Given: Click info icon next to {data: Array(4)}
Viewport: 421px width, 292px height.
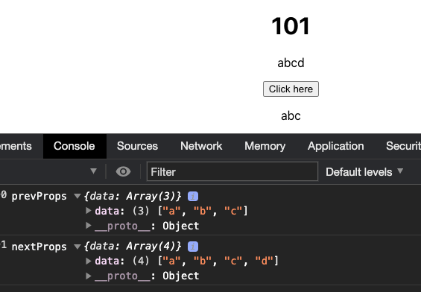Looking at the screenshot, I should click(x=193, y=247).
